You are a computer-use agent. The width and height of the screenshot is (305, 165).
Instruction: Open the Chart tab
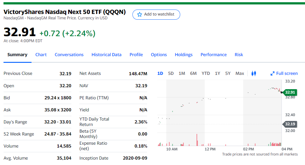point(41,55)
